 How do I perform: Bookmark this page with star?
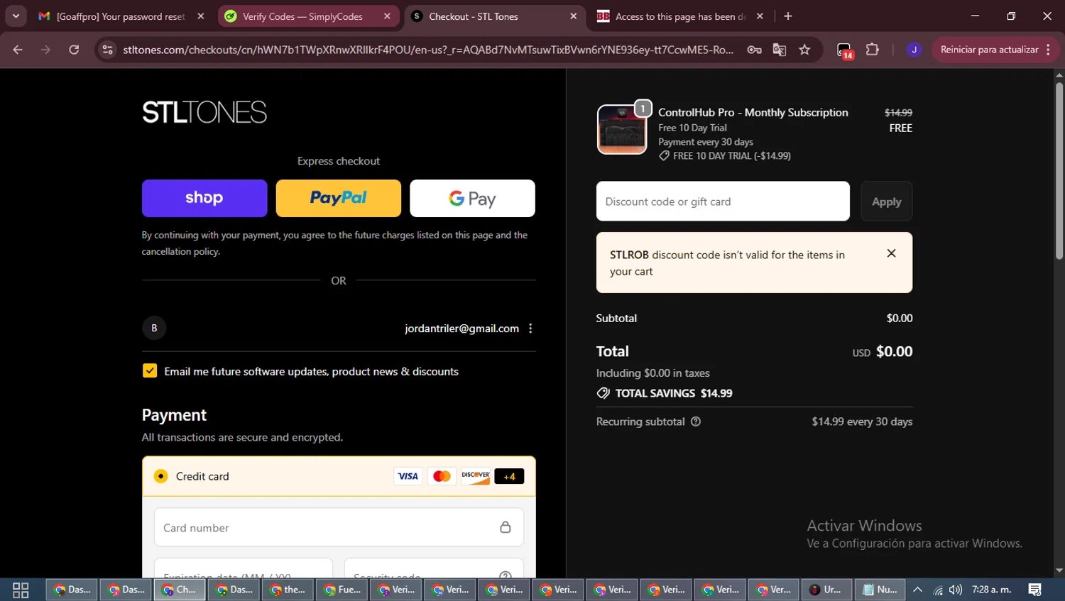804,50
